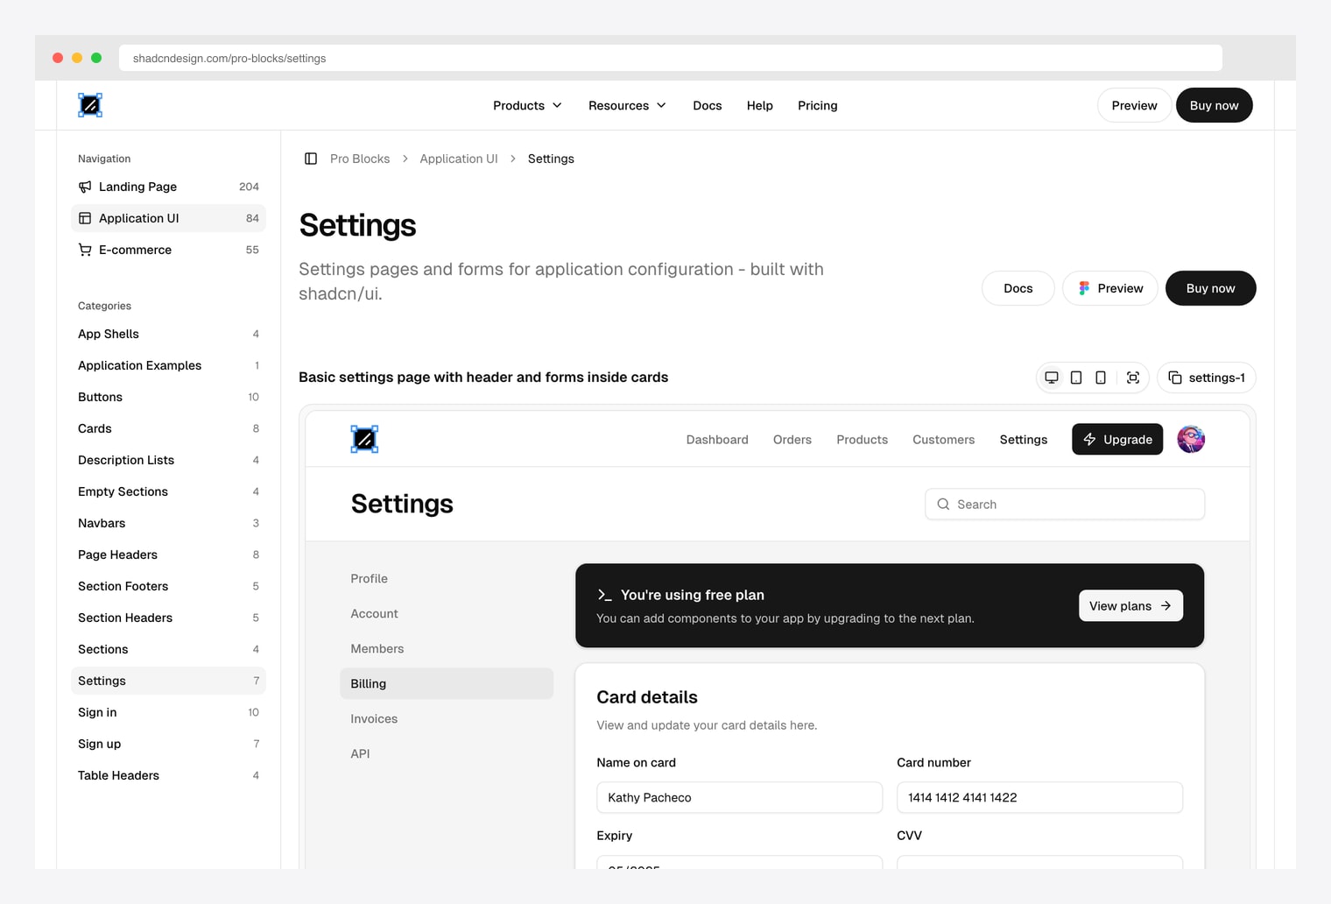Open Empty Sections category
Image resolution: width=1331 pixels, height=904 pixels.
click(168, 491)
